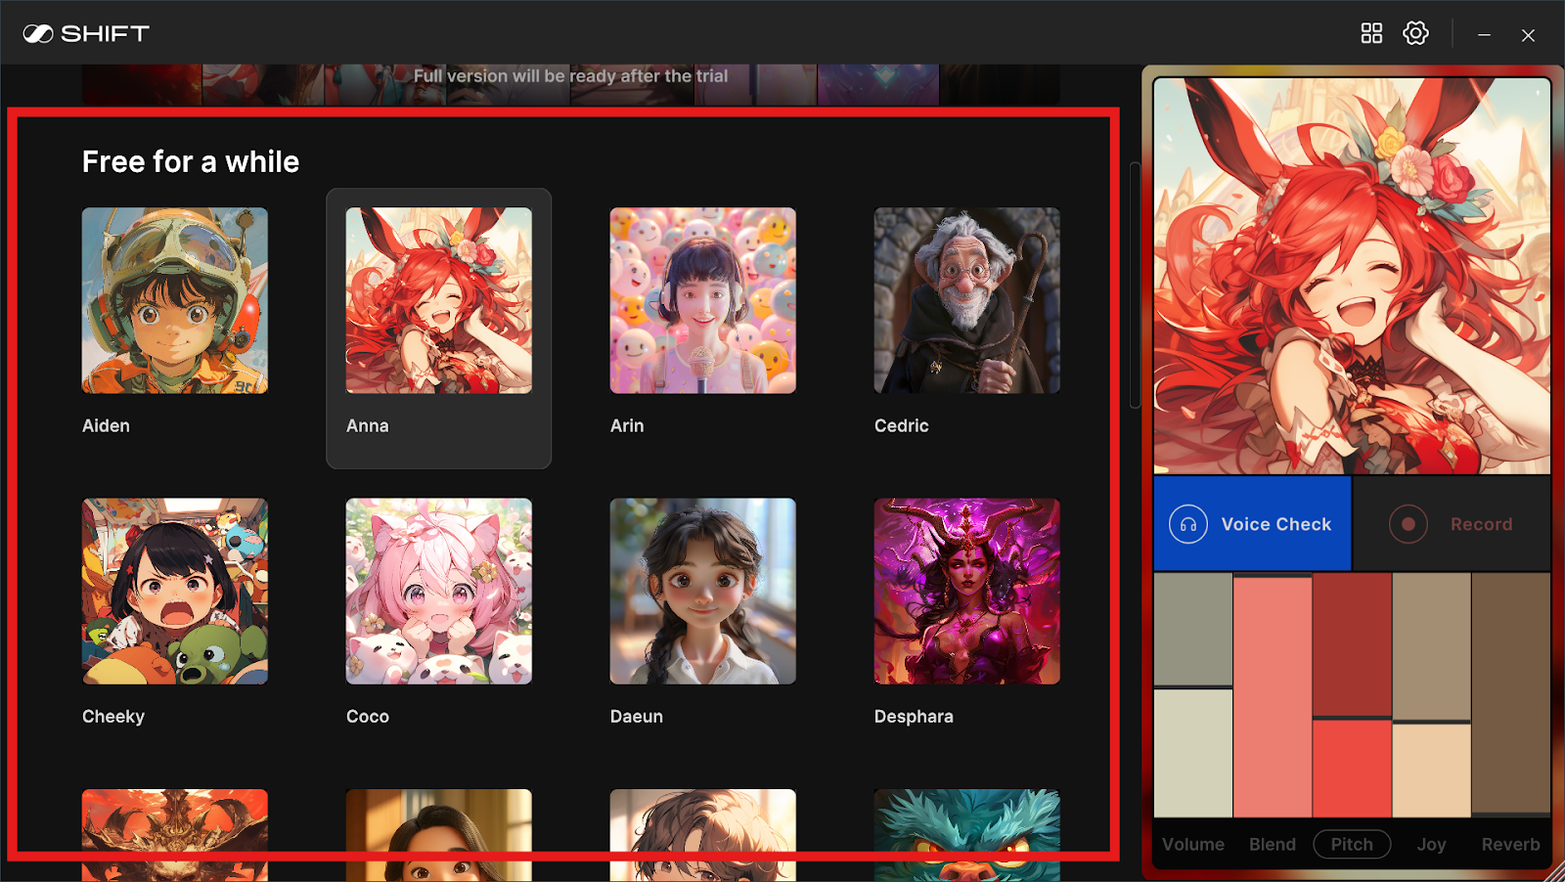
Task: Adjust the Volume bar slider
Action: point(1193,694)
